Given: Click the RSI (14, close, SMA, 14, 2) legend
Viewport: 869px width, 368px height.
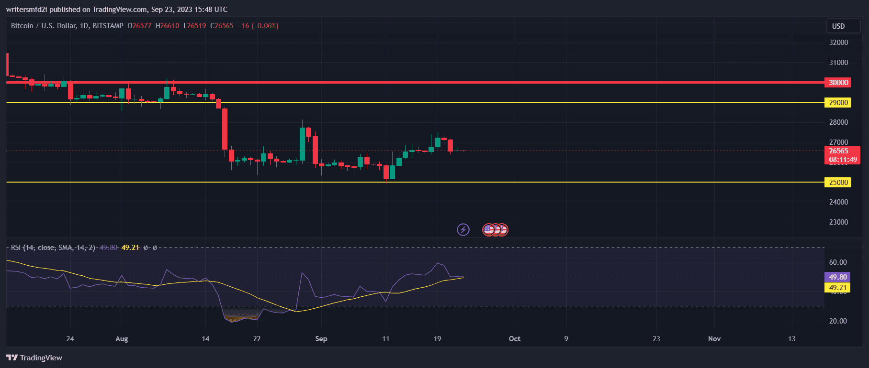Looking at the screenshot, I should tap(53, 248).
